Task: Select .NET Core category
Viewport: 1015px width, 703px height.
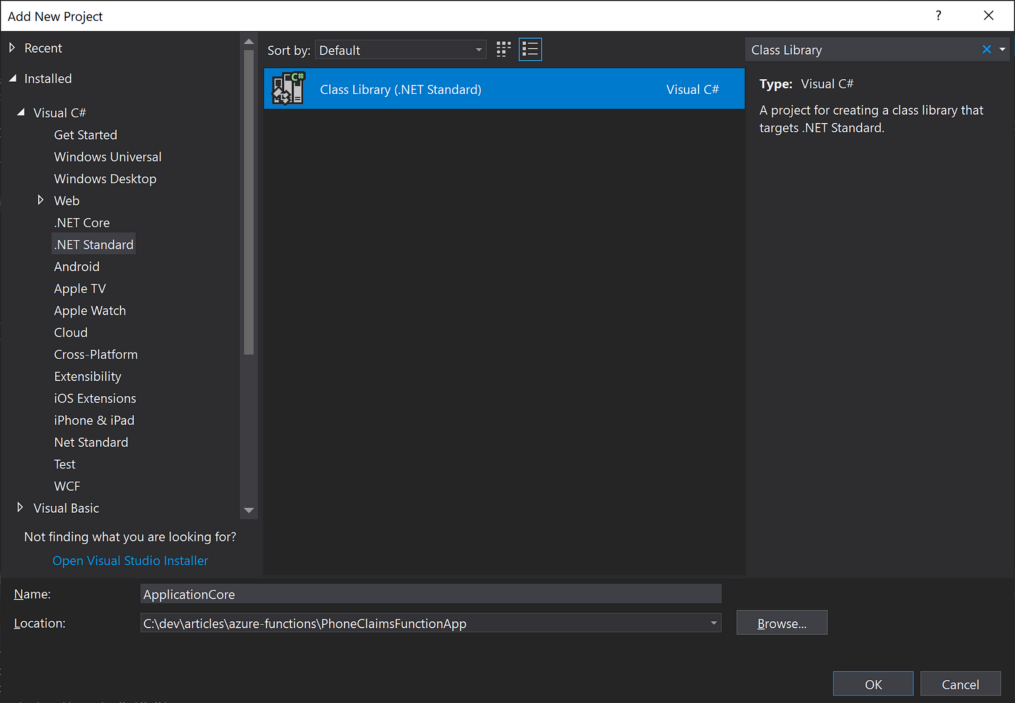Action: click(82, 223)
